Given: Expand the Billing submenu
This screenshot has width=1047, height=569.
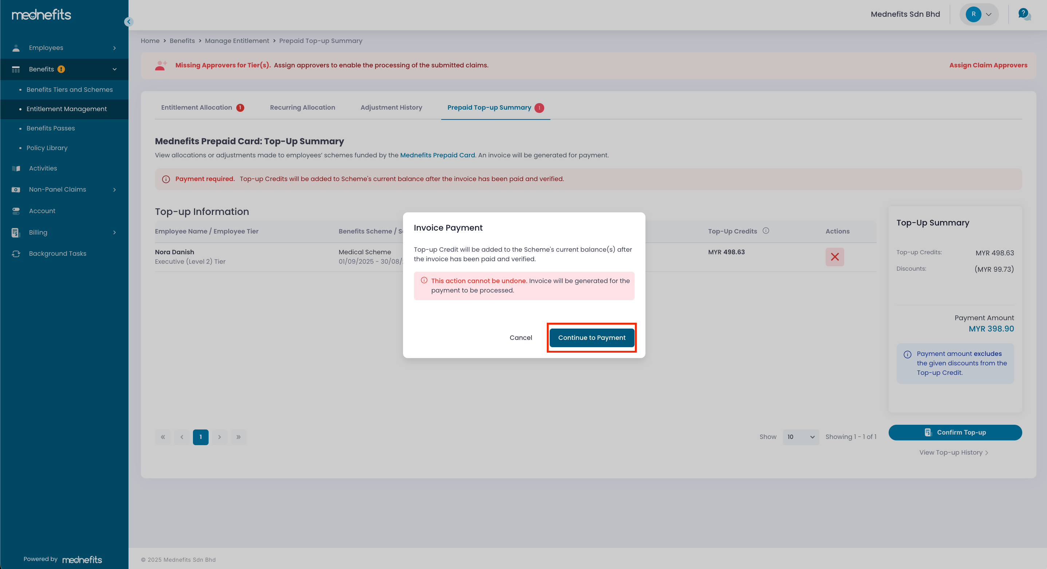Looking at the screenshot, I should (x=115, y=232).
